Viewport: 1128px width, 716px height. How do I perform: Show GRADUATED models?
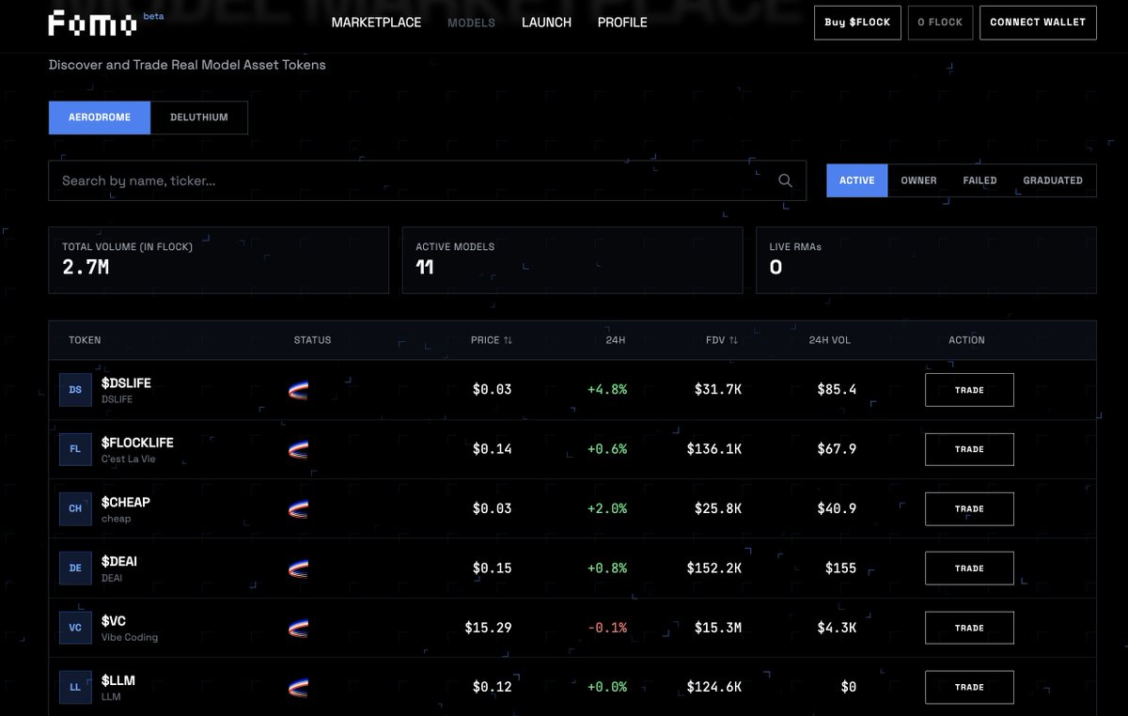[x=1053, y=180]
